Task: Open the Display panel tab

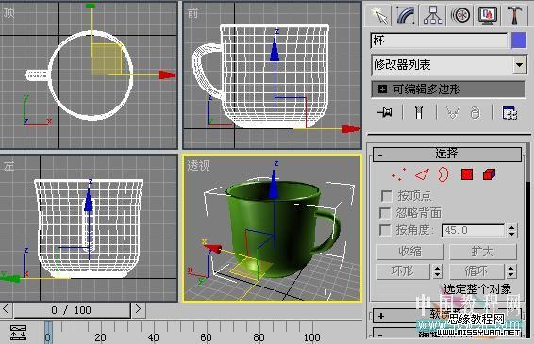Action: pos(488,15)
